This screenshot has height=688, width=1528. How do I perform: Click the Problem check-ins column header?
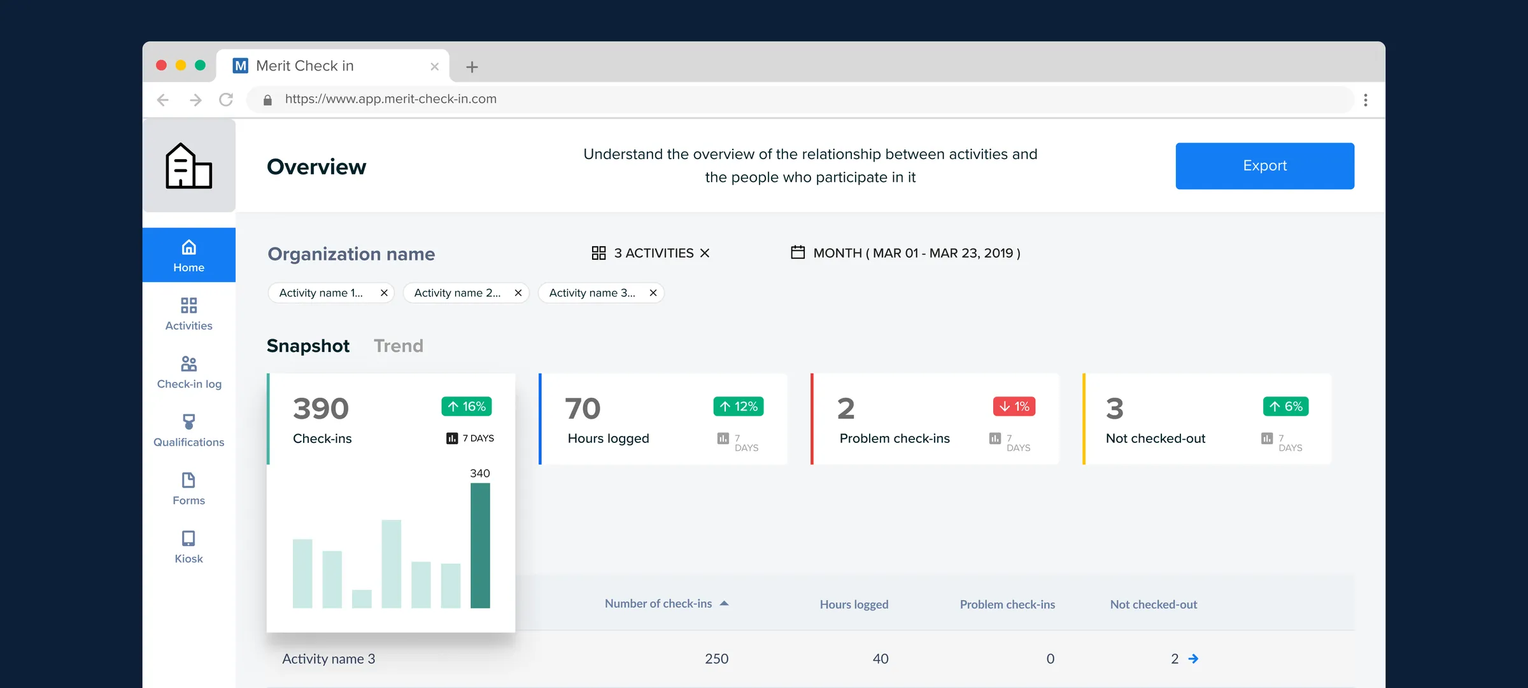pos(1007,604)
